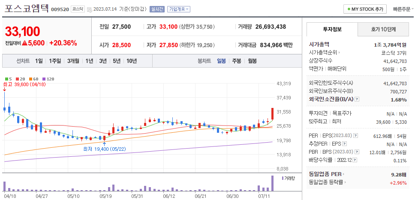Viewport: 415px width, 200px height.
Task: Open the 빠른주문 dropdown
Action: click(403, 9)
